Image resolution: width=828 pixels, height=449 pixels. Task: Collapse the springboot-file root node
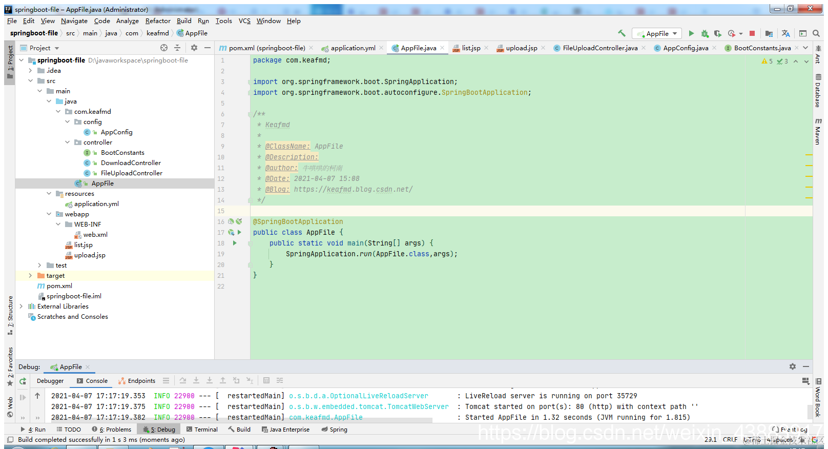22,60
